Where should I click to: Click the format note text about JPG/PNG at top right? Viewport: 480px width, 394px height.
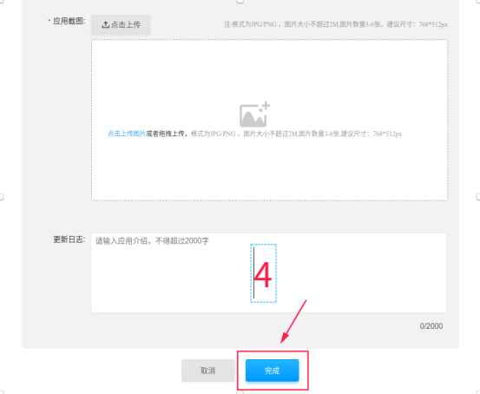[x=336, y=24]
